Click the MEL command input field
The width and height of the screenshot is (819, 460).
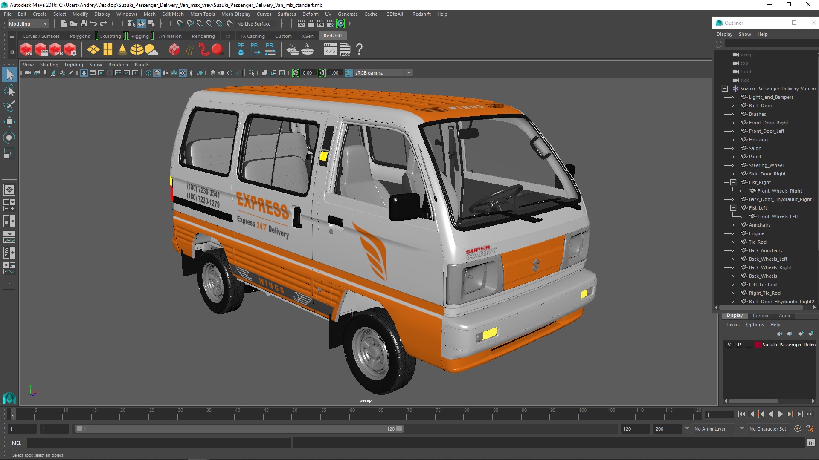(x=158, y=443)
